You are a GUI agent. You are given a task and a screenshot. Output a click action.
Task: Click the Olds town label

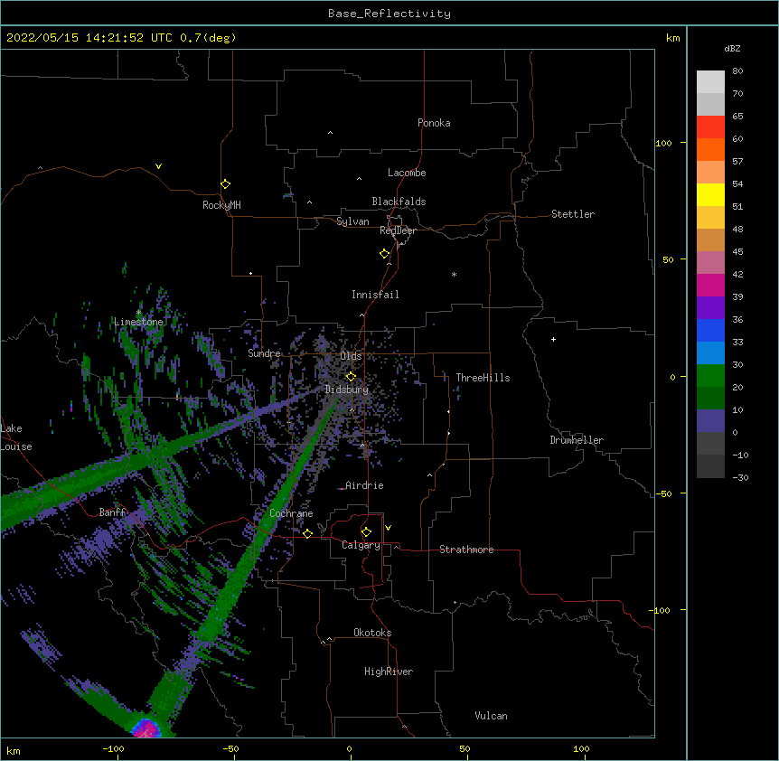click(351, 356)
